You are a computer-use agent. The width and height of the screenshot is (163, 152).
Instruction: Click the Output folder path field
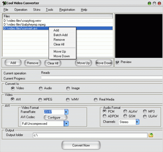[x=90, y=135]
